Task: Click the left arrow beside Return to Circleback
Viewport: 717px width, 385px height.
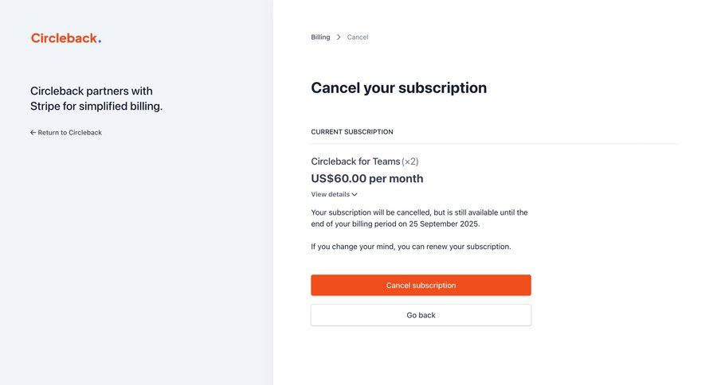Action: (33, 133)
